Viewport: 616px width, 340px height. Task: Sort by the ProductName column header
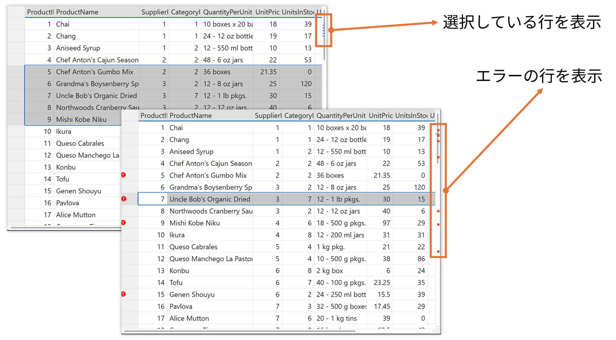191,115
